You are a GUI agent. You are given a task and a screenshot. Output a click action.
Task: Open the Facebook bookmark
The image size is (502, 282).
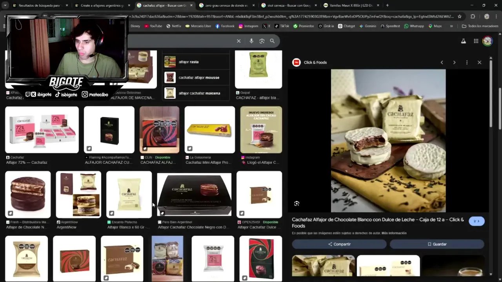pos(225,26)
